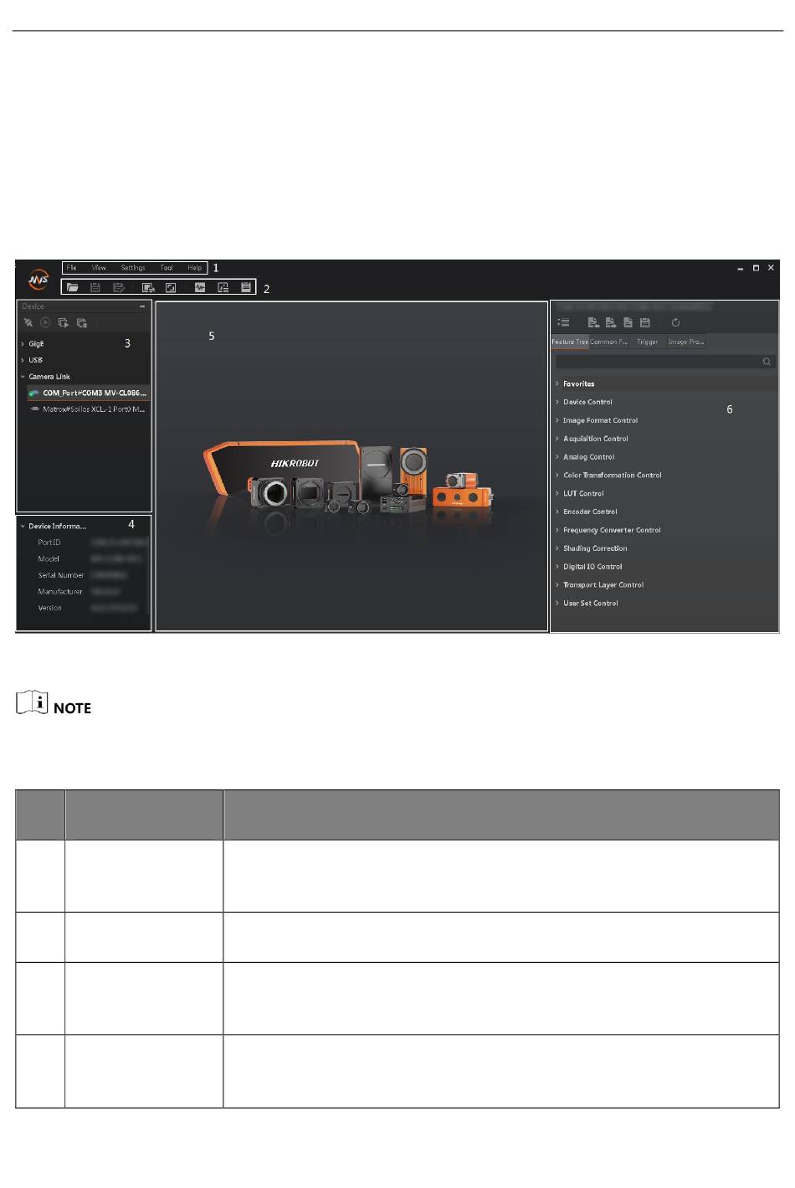Click the save disk icon in feature panel
Viewport: 795px width, 1188px height.
tap(645, 322)
